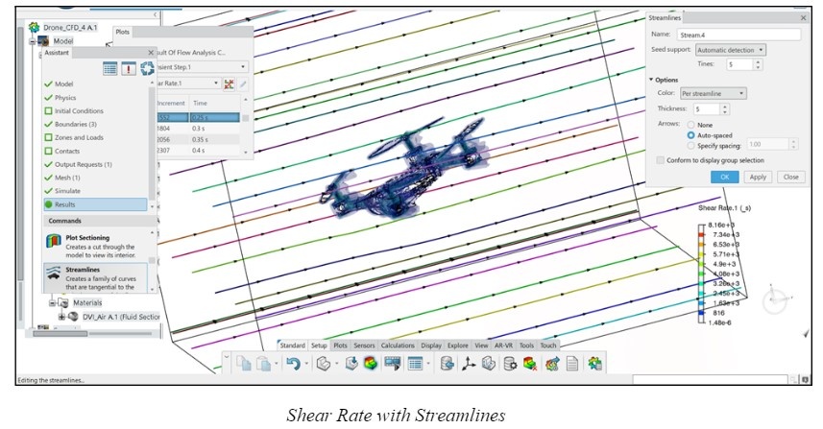Click the database with gear icon
This screenshot has height=429, width=823.
point(510,363)
